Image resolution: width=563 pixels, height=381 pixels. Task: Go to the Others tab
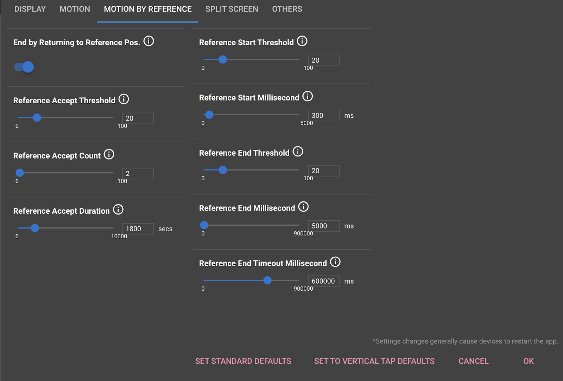(x=287, y=9)
